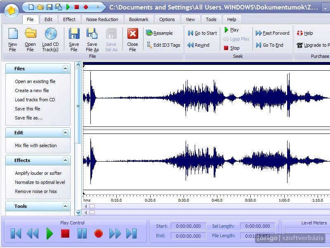Click the green play button in Play Control

[49, 234]
